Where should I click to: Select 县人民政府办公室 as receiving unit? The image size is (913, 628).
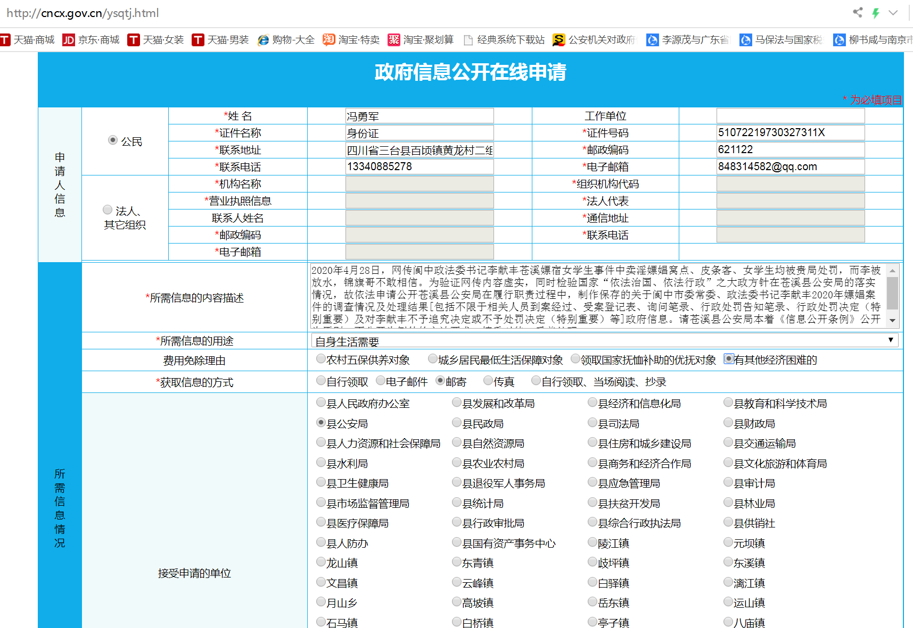(x=321, y=402)
